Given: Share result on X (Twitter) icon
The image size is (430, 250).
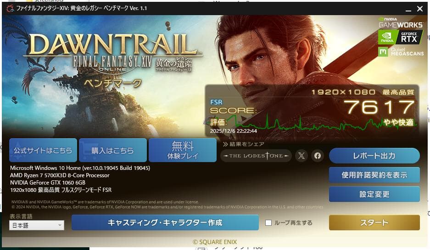Looking at the screenshot, I should [302, 156].
